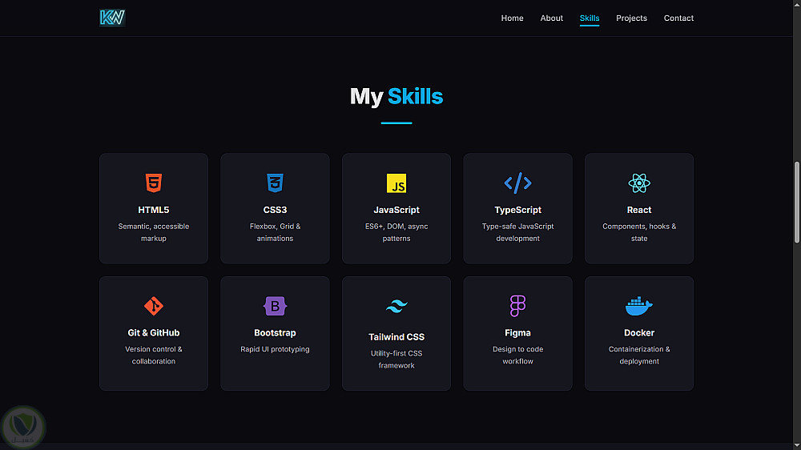Click the CSS3 shield icon
The height and width of the screenshot is (450, 801).
(275, 183)
